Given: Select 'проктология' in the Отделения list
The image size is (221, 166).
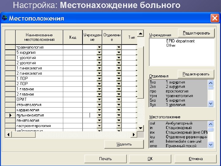Looking at the screenshot, I should 178,91.
